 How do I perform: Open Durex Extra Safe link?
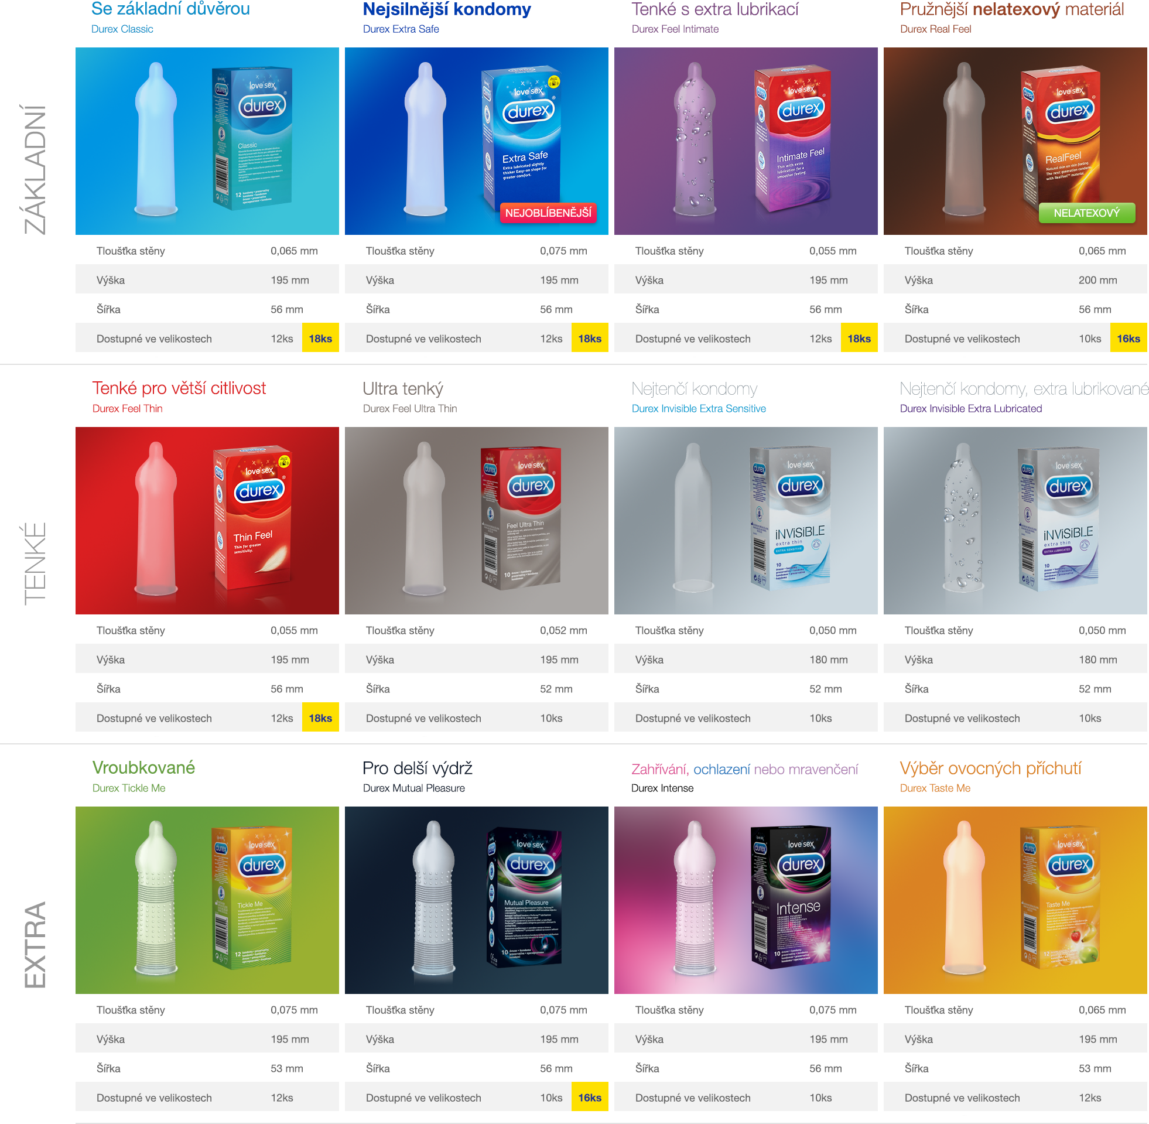pos(401,29)
